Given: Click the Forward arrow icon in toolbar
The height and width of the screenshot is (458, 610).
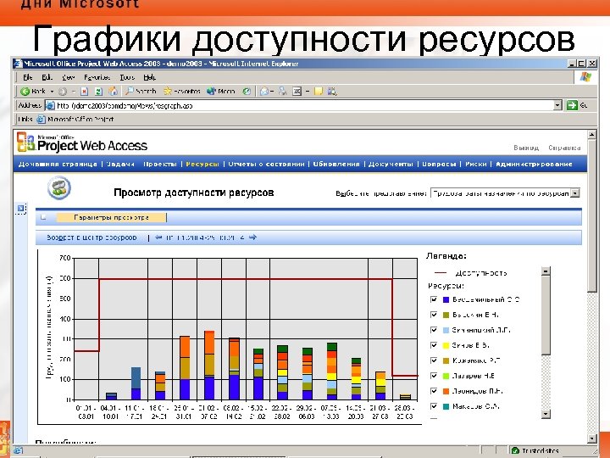Looking at the screenshot, I should [63, 92].
